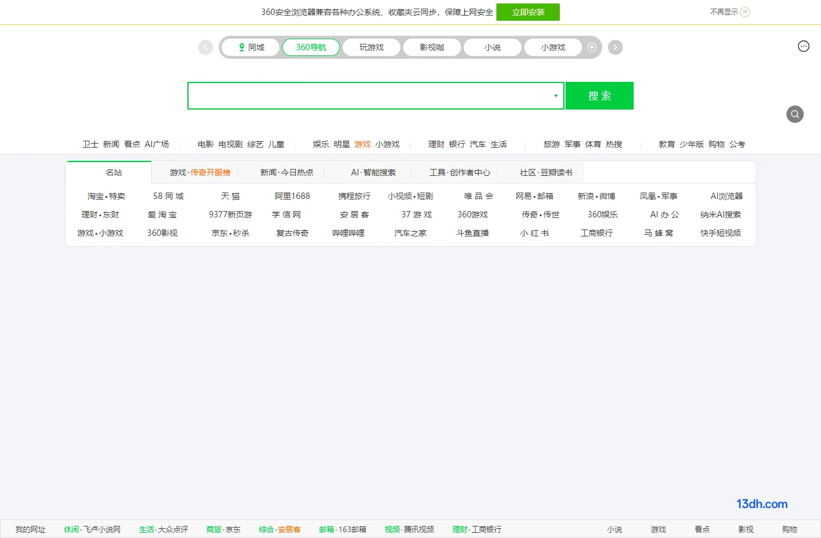The width and height of the screenshot is (821, 538).
Task: Click the AI广场 category link
Action: tap(157, 144)
